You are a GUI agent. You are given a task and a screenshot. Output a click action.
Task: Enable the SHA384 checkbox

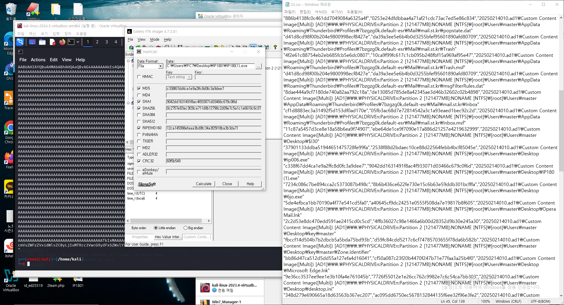139,115
